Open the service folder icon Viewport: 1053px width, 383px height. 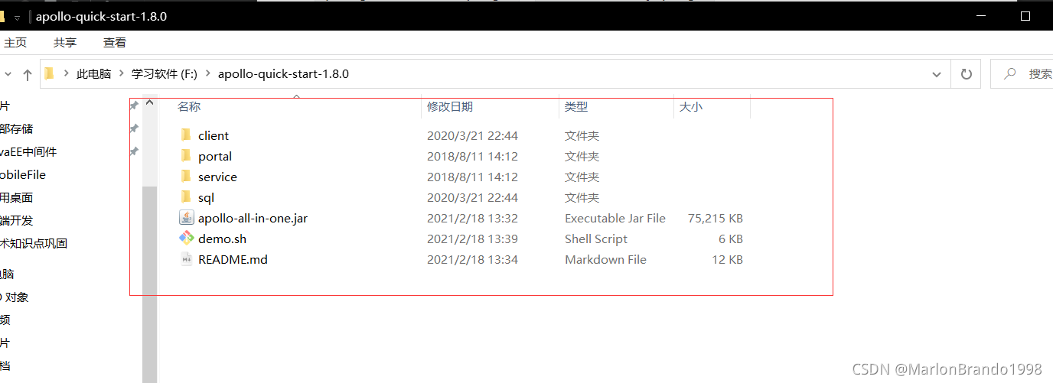[186, 177]
